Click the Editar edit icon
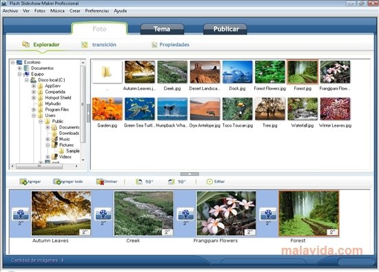 209,182
